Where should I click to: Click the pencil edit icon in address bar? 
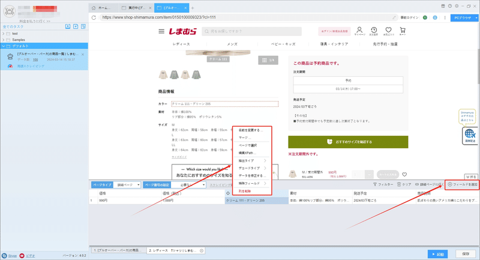394,17
